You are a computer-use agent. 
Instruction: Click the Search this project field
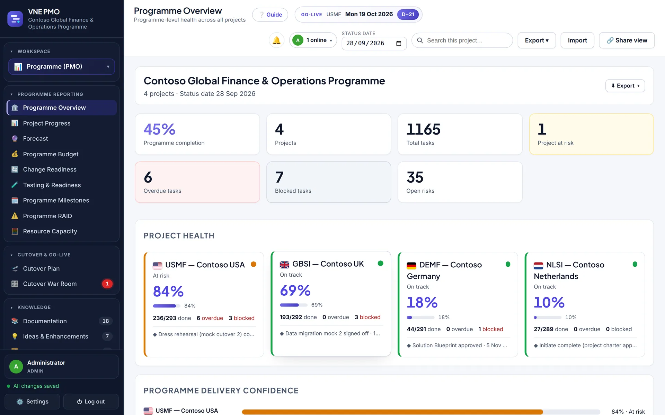pyautogui.click(x=462, y=40)
